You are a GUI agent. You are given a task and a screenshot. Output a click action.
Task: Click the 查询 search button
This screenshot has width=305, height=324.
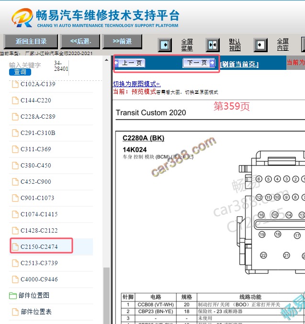click(x=20, y=72)
